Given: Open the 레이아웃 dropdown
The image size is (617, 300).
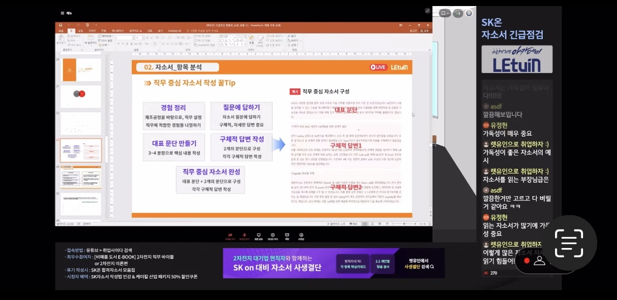Looking at the screenshot, I should 105,36.
